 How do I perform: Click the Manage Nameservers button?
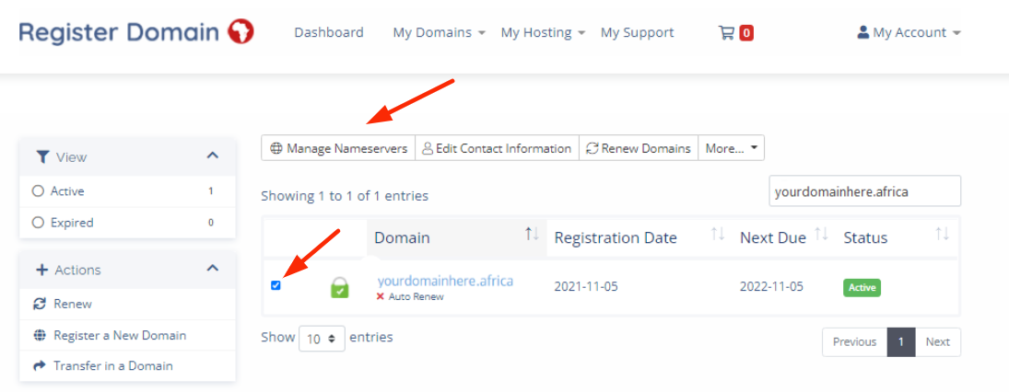[338, 148]
